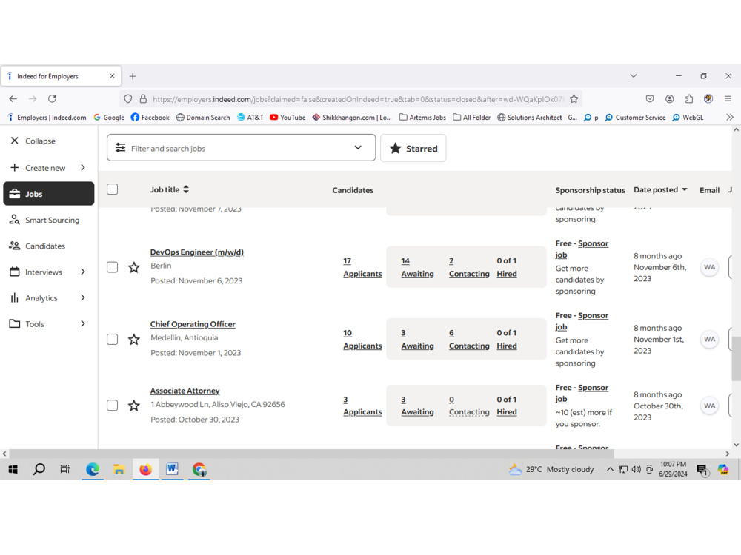Open the notification center icon
The height and width of the screenshot is (555, 741).
[x=702, y=470]
